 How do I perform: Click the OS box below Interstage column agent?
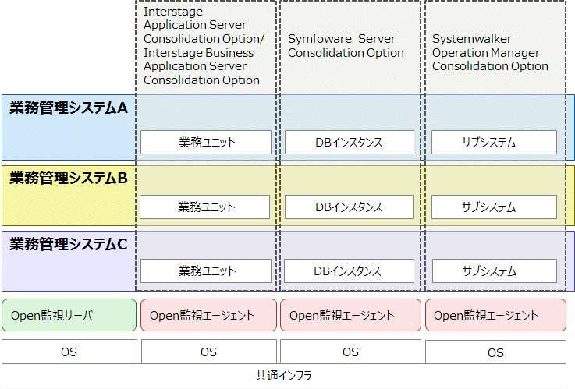click(x=208, y=352)
